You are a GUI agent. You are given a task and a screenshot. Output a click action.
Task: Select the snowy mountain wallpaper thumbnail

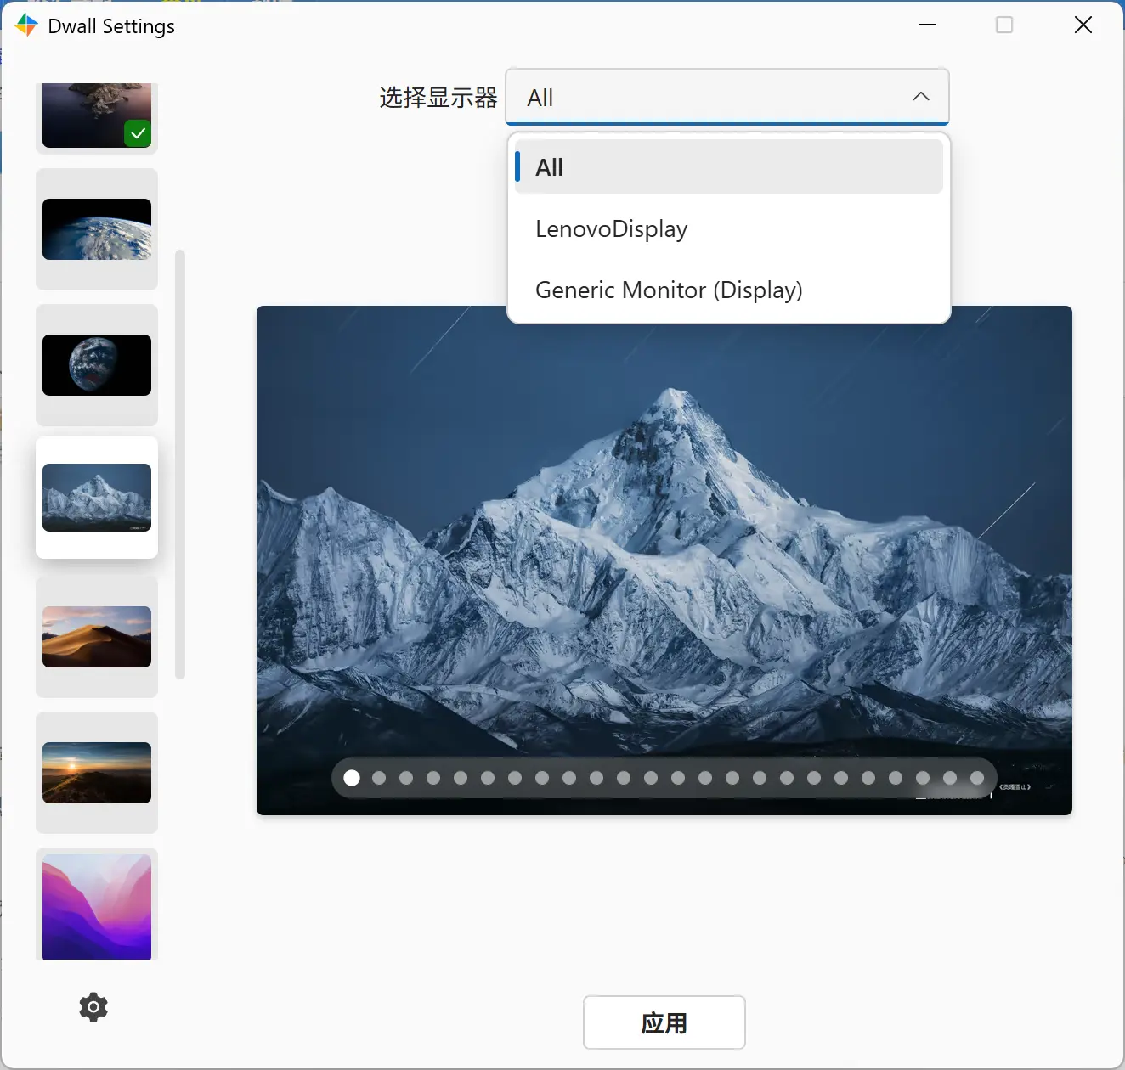96,497
